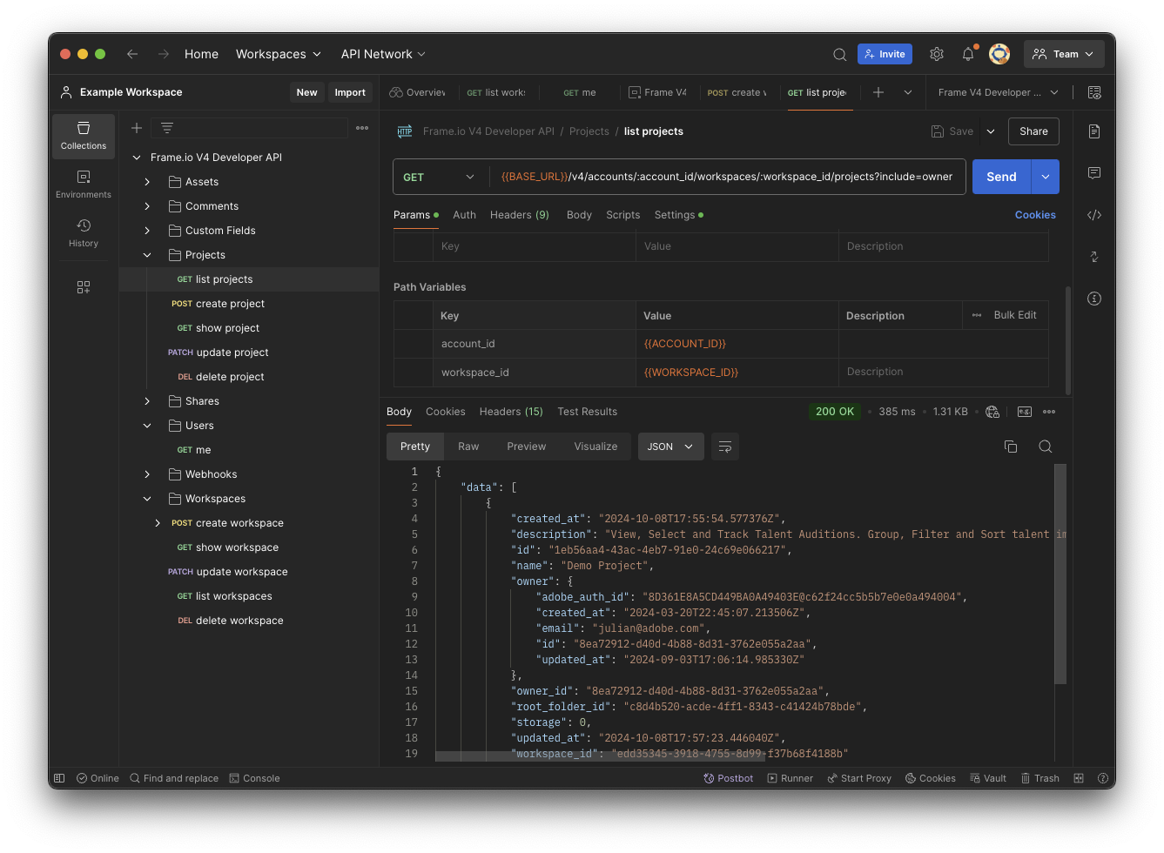
Task: Toggle line wrapping in the response viewer
Action: 724,446
